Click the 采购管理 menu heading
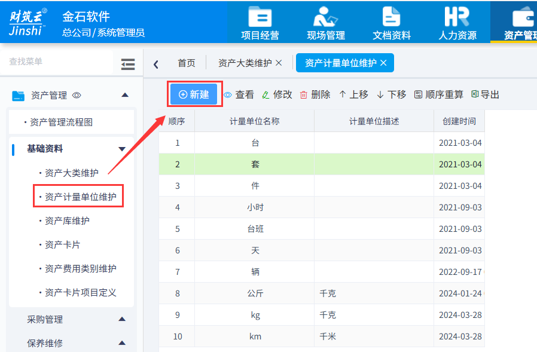 45,320
